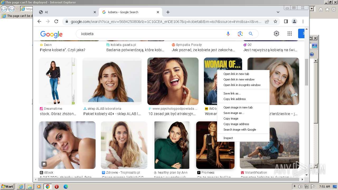Screen dimensions: 338x190
Task: Share this page icon in address bar
Action: (x=267, y=21)
